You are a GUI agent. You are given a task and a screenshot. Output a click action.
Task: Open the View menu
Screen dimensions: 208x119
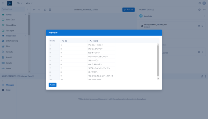(x=29, y=3)
